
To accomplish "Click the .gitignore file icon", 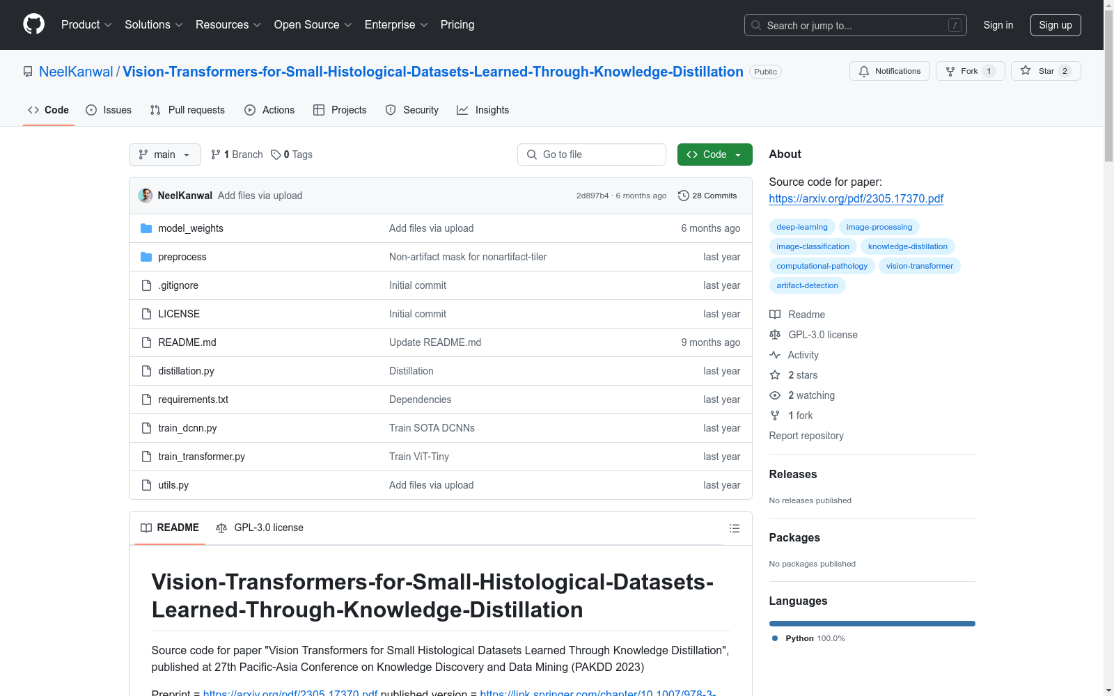I will coord(146,285).
